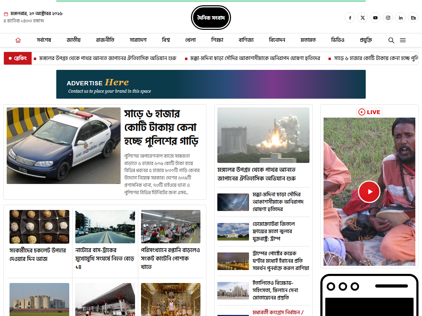Open the highway road story image

pyautogui.click(x=105, y=227)
